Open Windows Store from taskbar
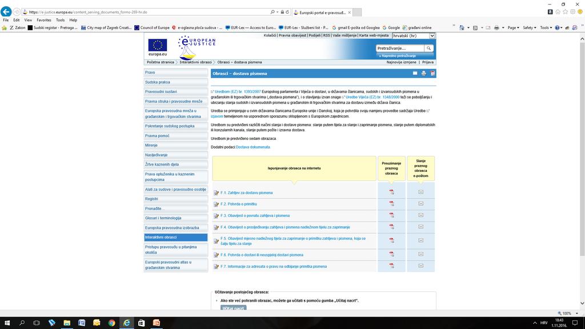 [142, 323]
